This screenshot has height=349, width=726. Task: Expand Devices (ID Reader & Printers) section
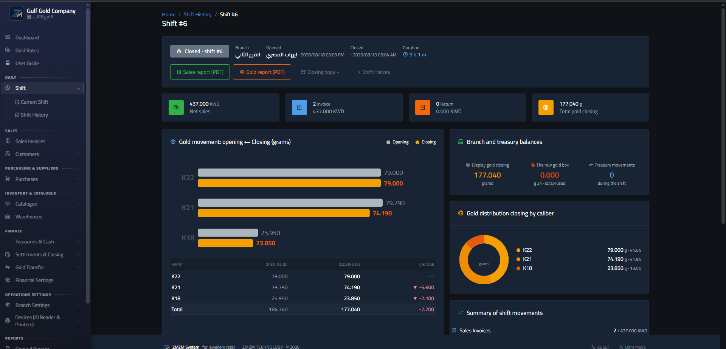tap(43, 321)
